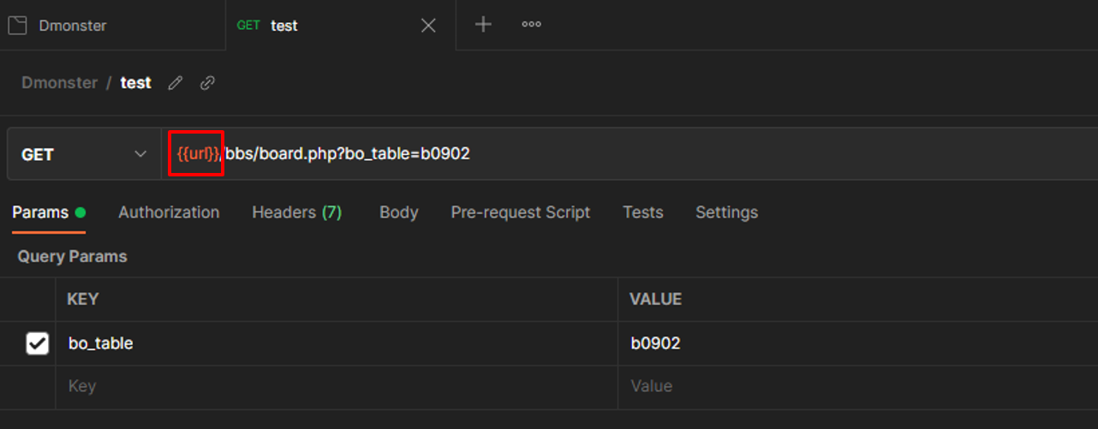Click the Dmonster collection tab icon

pos(17,26)
